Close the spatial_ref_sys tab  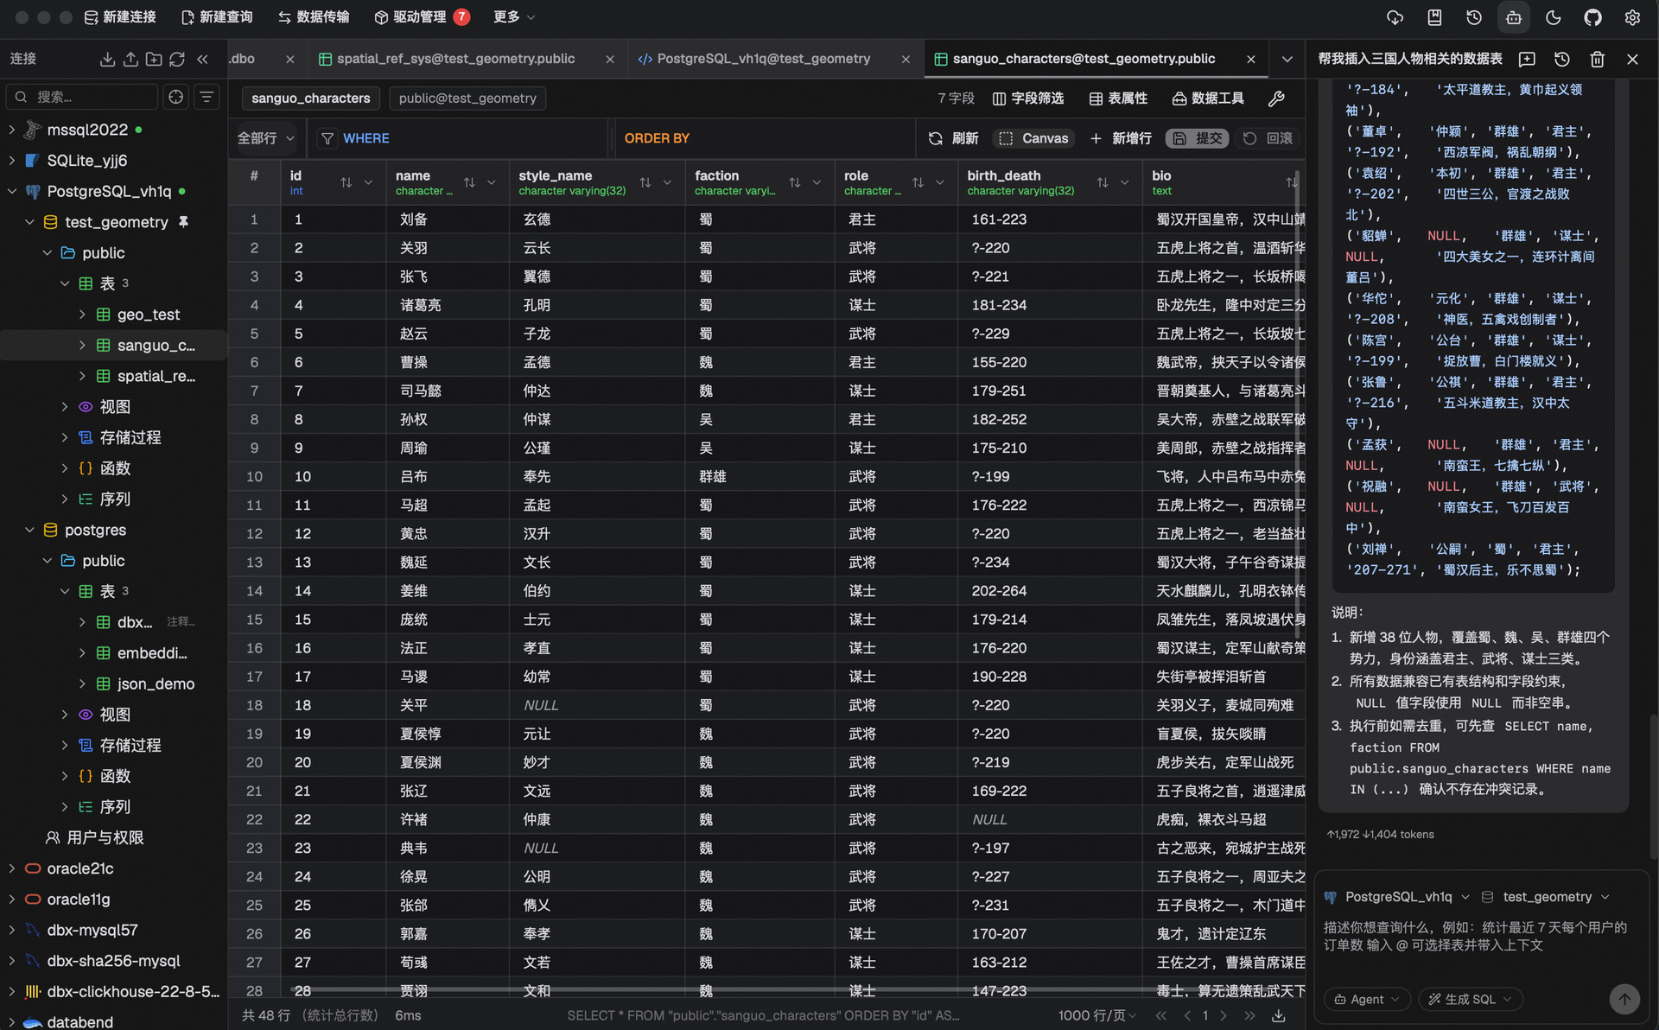[610, 59]
